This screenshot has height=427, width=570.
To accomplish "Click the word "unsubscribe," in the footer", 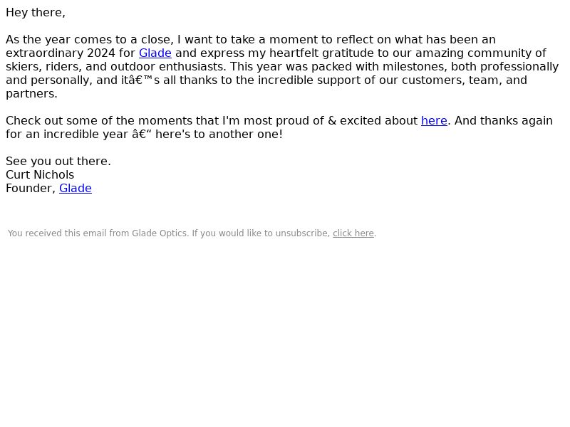I will (303, 233).
